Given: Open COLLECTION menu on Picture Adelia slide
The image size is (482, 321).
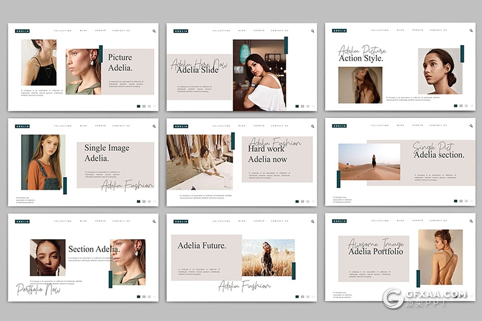Looking at the screenshot, I should pyautogui.click(x=63, y=31).
